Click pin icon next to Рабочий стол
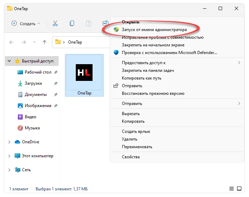Screen dimensions: 249x197 pyautogui.click(x=56, y=72)
